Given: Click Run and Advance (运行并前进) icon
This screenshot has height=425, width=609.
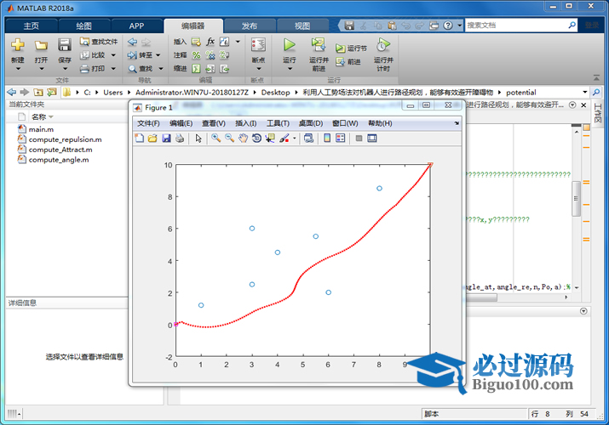Looking at the screenshot, I should click(x=319, y=45).
